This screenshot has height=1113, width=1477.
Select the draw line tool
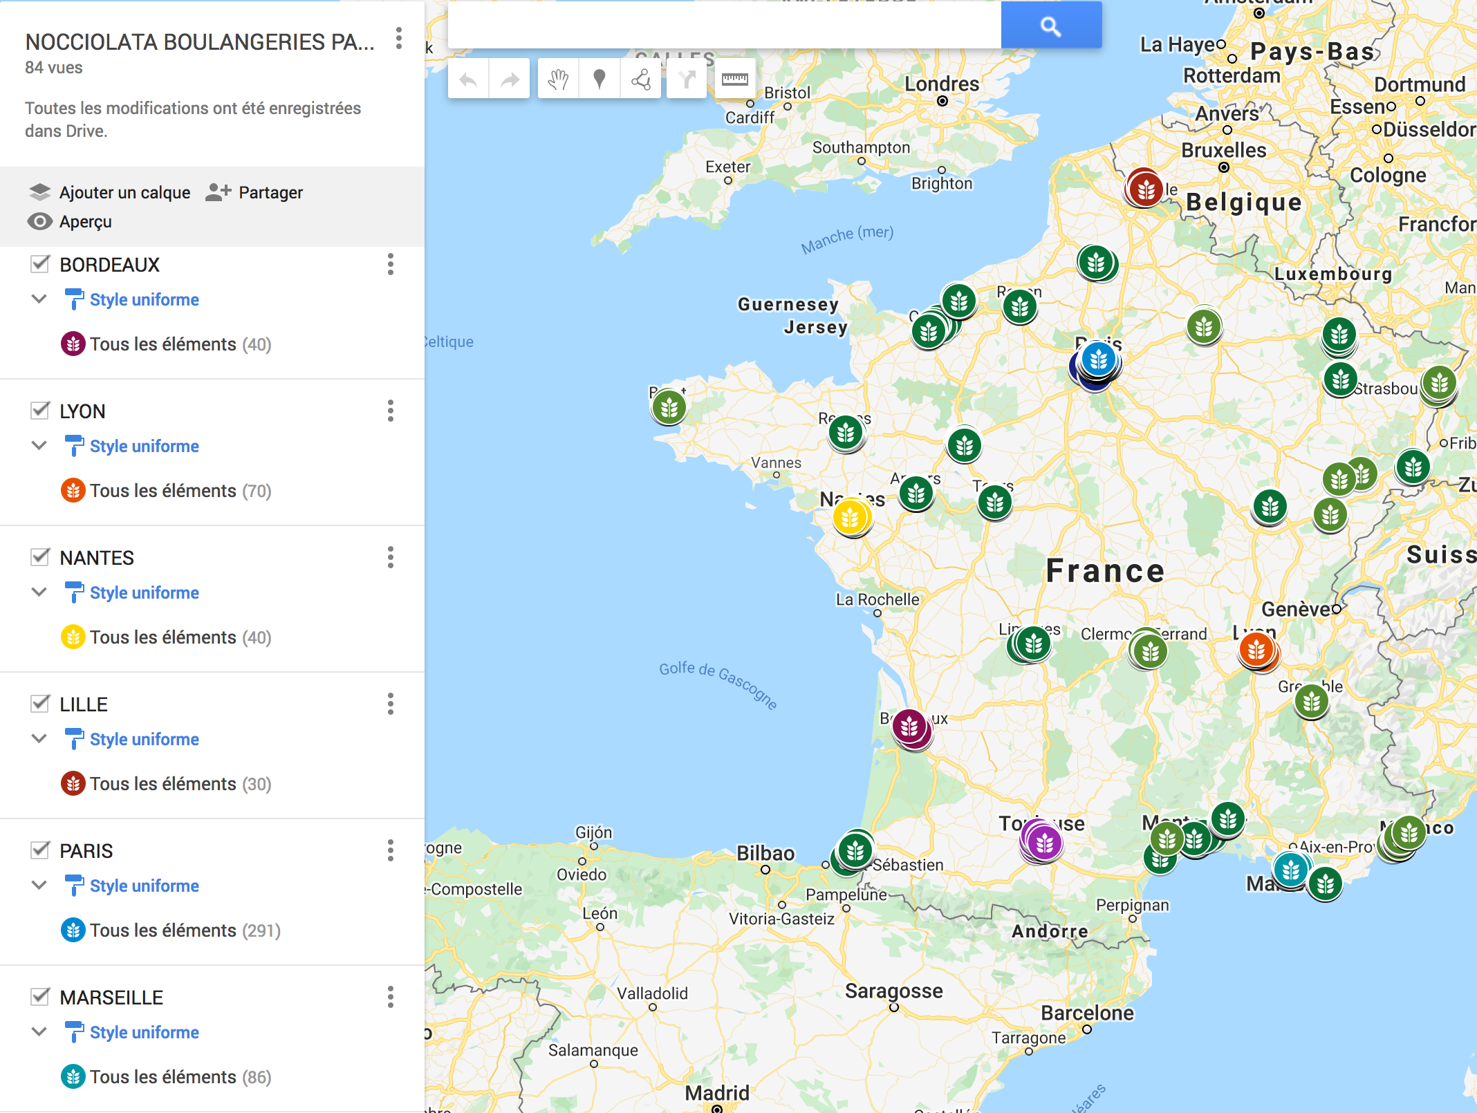(x=641, y=79)
